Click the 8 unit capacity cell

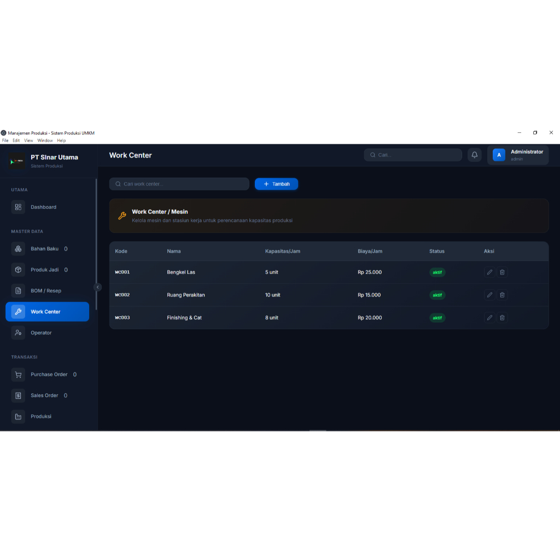pos(271,318)
